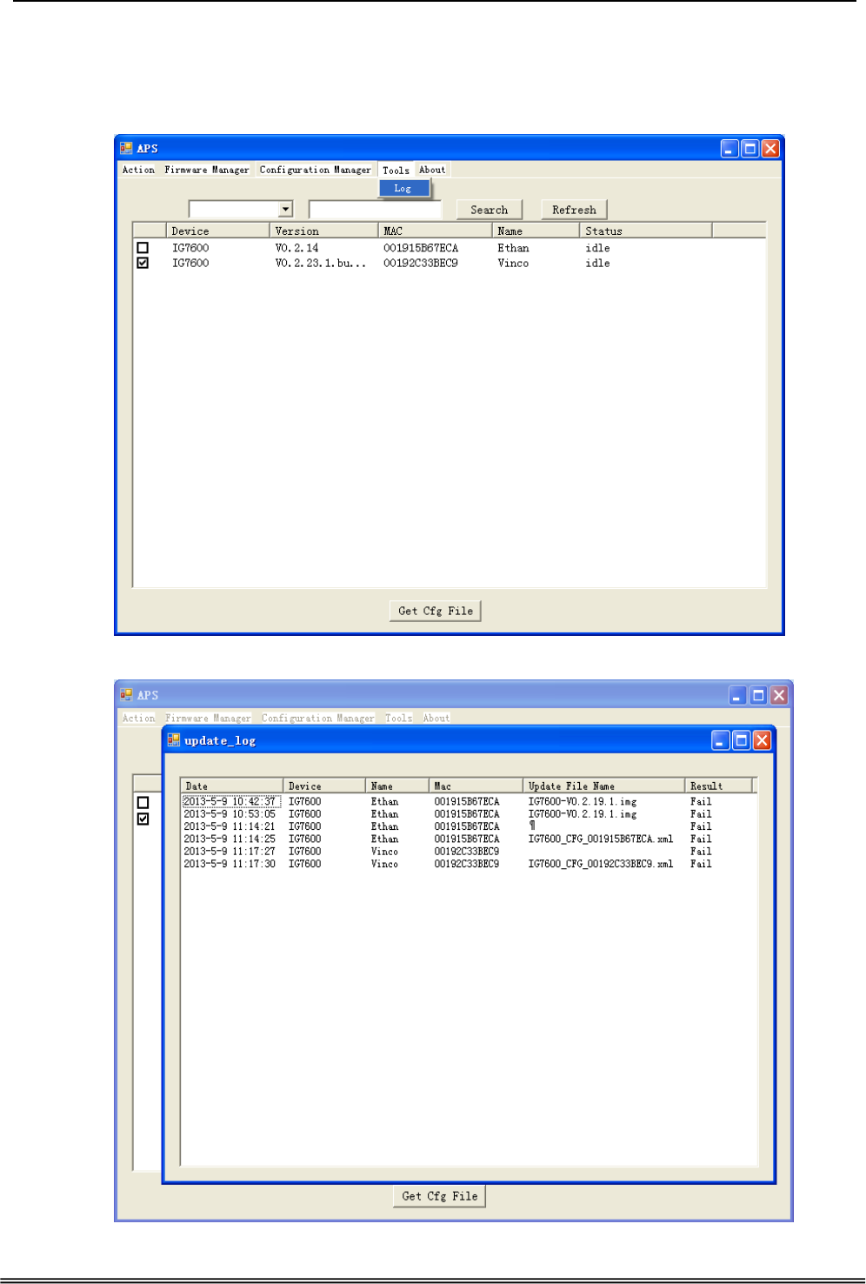Sort by Version column header
The height and width of the screenshot is (1284, 866).
pyautogui.click(x=323, y=231)
